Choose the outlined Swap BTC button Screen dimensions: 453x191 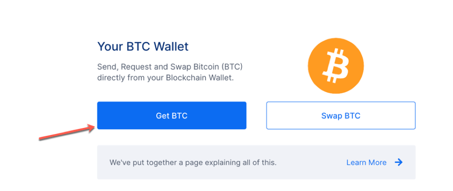pos(341,115)
